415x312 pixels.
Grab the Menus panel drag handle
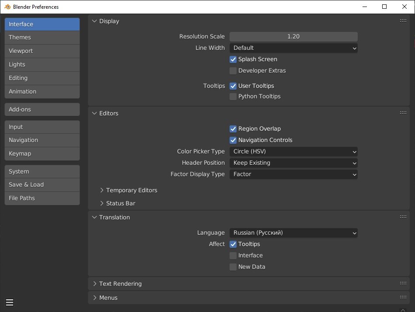pos(403,298)
